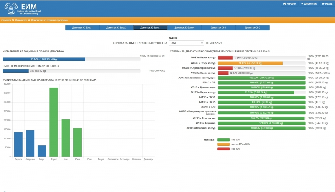Click the annual plan 60.44% progress bar
This screenshot has width=335, height=192.
tap(44, 59)
